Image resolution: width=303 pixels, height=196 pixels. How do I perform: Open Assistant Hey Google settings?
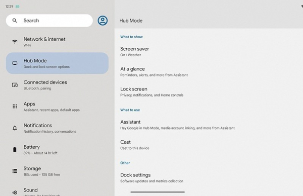tap(209, 125)
